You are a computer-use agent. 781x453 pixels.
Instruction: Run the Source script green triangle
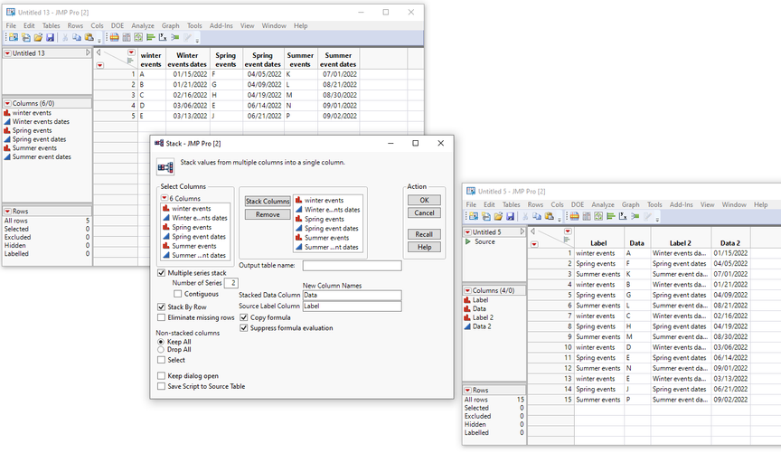(467, 241)
